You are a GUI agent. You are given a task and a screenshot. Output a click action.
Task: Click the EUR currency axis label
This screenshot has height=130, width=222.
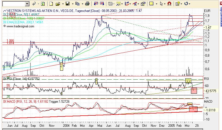coord(207,11)
